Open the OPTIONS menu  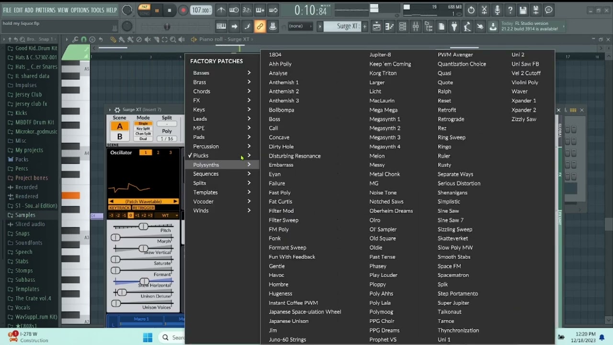click(80, 10)
